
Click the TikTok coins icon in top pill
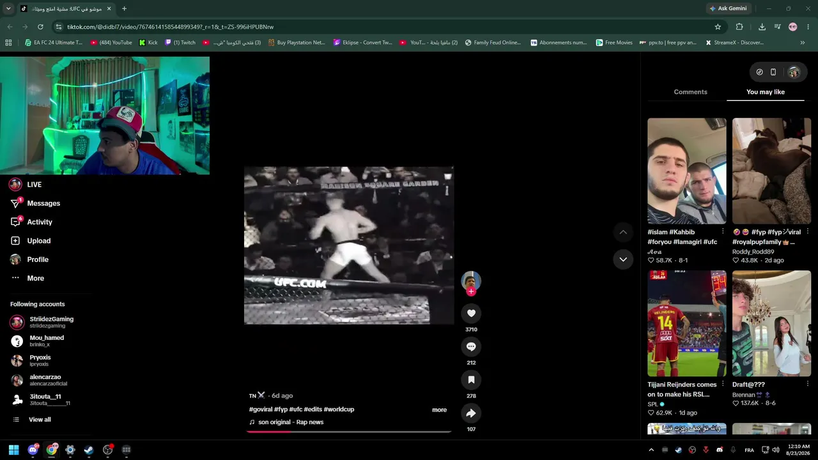759,72
